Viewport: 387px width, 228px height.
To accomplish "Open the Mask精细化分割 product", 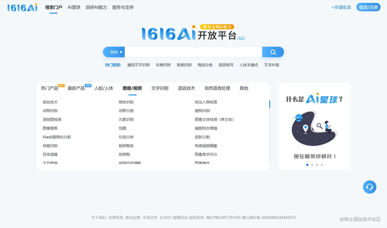I will [x=57, y=137].
